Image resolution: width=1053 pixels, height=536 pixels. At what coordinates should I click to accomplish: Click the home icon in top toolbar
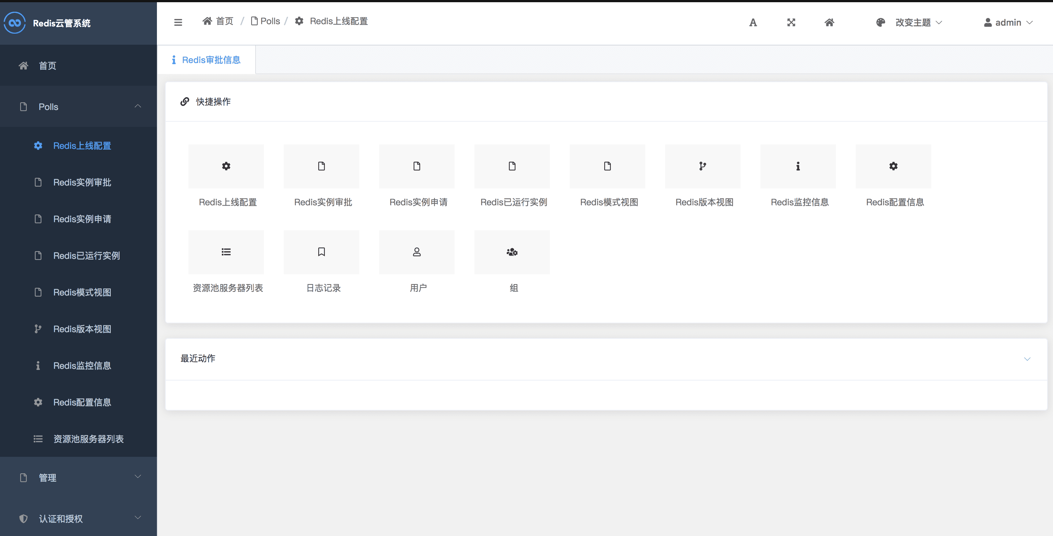tap(829, 22)
